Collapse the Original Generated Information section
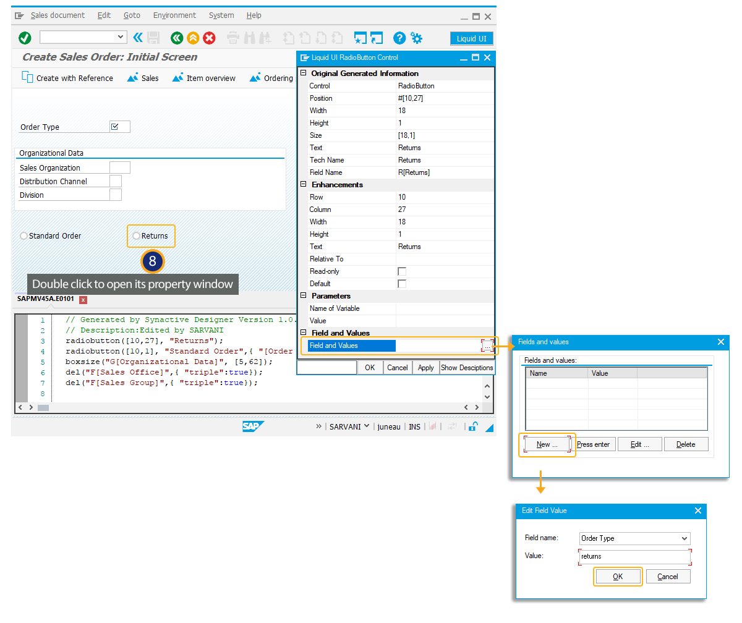This screenshot has width=742, height=623. tap(303, 74)
